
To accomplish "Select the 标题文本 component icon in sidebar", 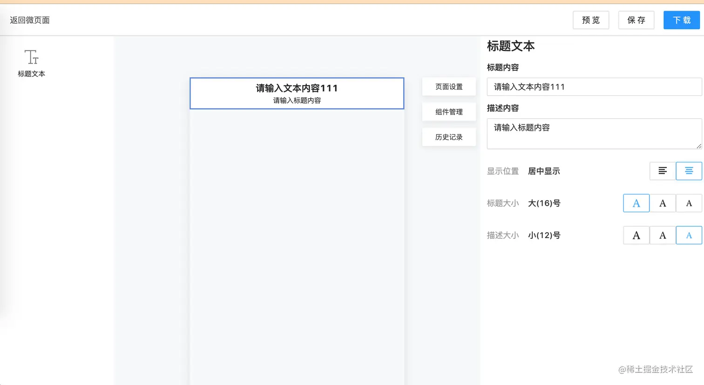I will click(31, 57).
